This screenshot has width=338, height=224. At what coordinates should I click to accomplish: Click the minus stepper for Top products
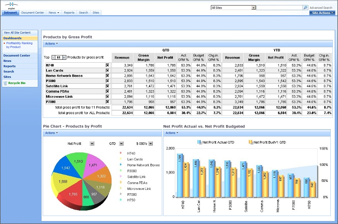pos(53,57)
